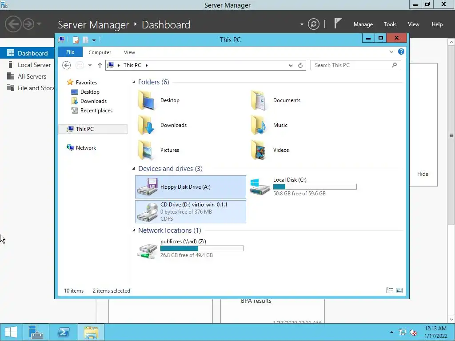Image resolution: width=455 pixels, height=341 pixels.
Task: Select Local Server in Server Manager
Action: [27, 65]
